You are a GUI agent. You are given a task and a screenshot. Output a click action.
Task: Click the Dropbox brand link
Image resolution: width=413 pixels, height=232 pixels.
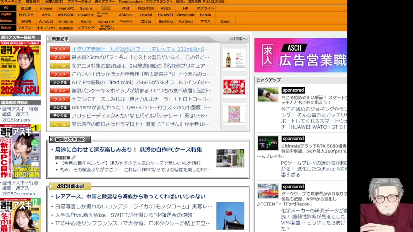pyautogui.click(x=126, y=21)
